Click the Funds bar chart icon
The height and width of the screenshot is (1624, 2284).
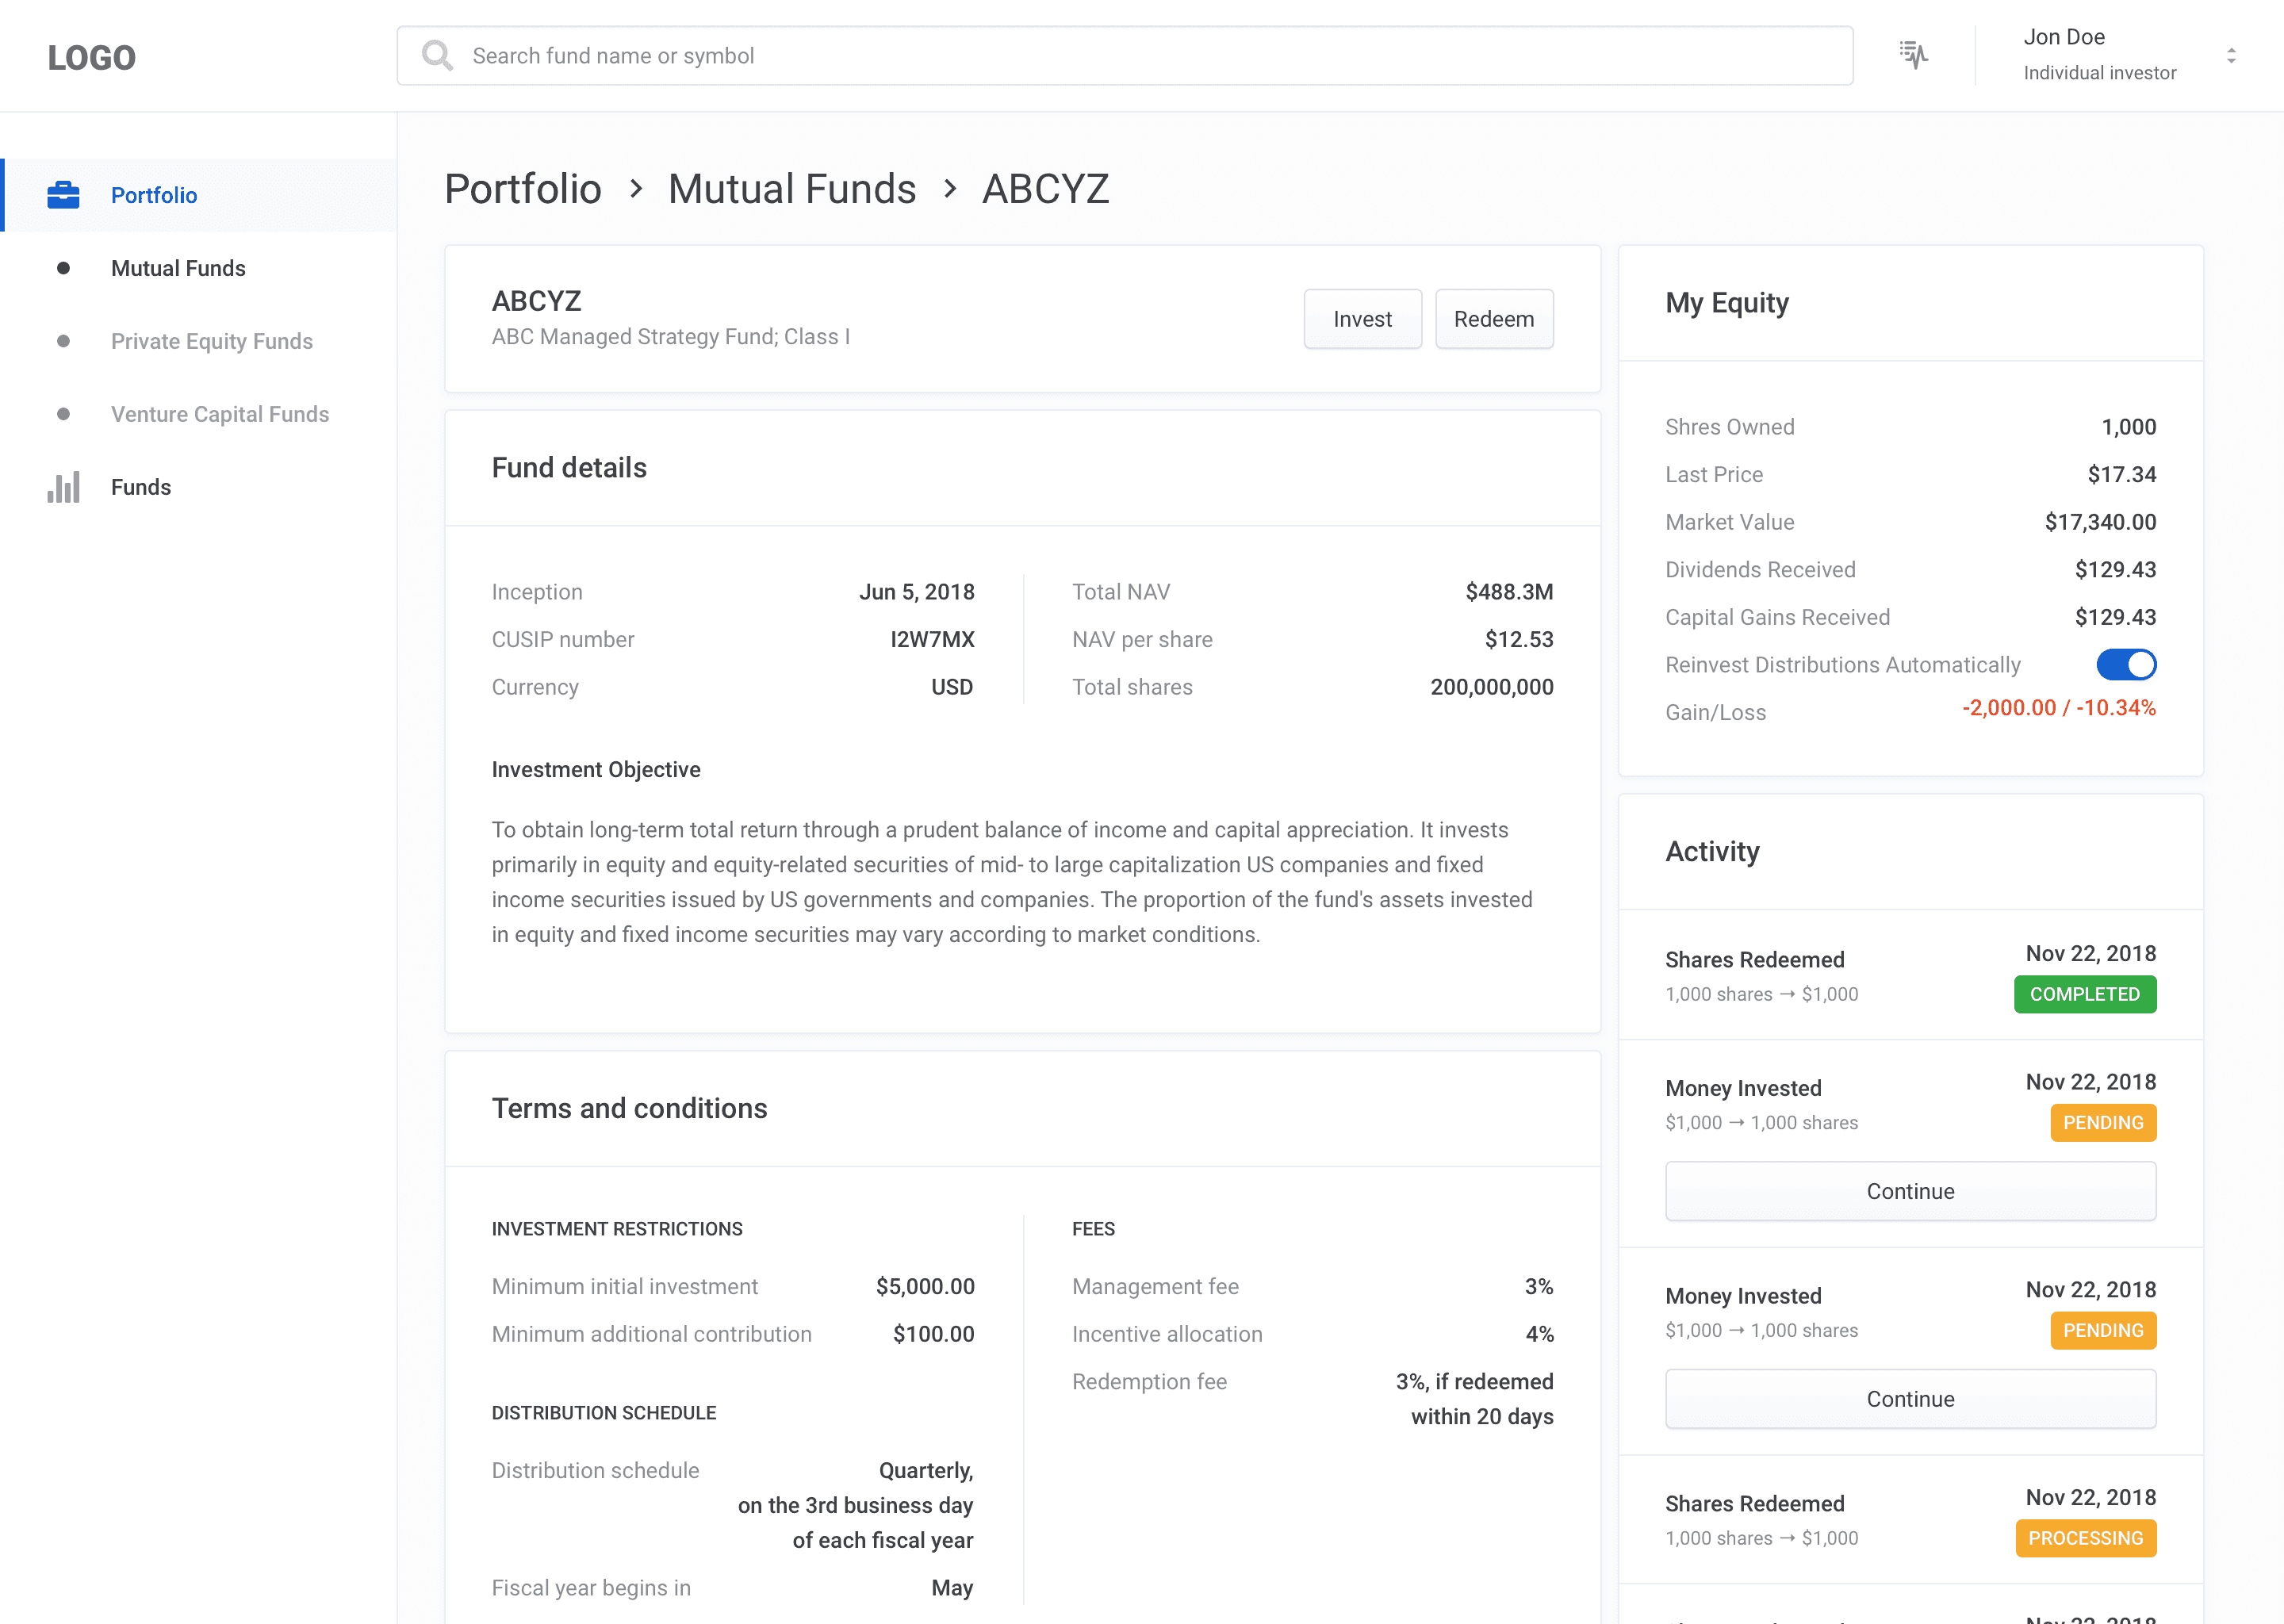coord(63,487)
